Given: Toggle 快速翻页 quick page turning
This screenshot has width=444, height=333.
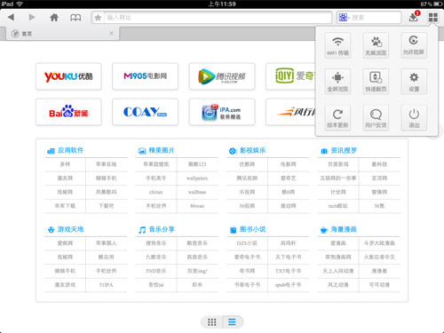Looking at the screenshot, I should 376,82.
